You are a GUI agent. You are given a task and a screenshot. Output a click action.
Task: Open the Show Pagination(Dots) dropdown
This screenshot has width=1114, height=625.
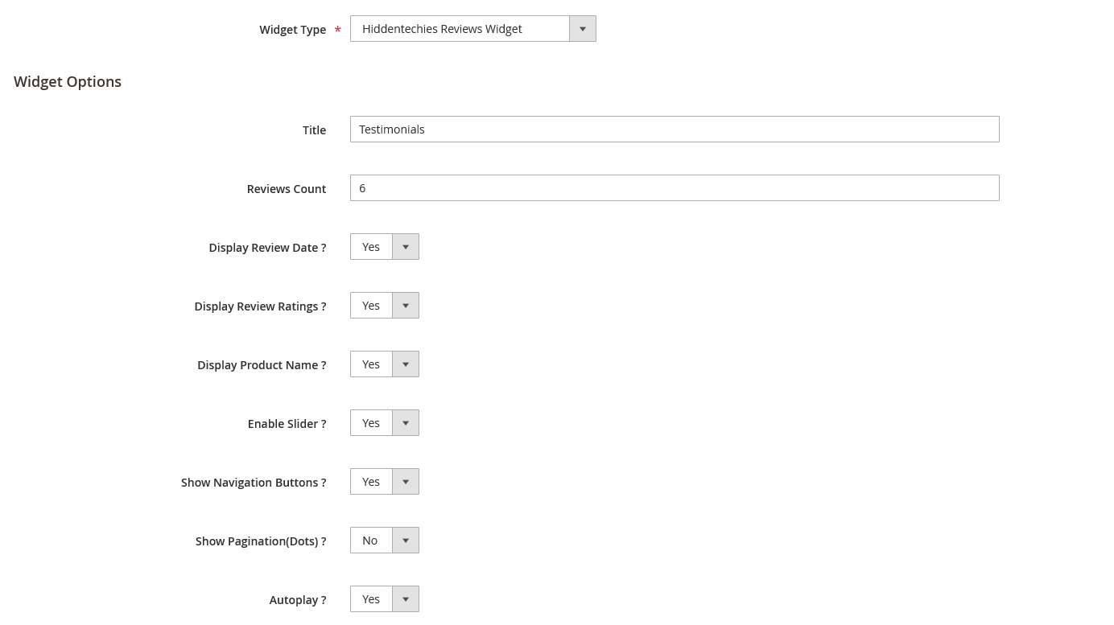[385, 541]
